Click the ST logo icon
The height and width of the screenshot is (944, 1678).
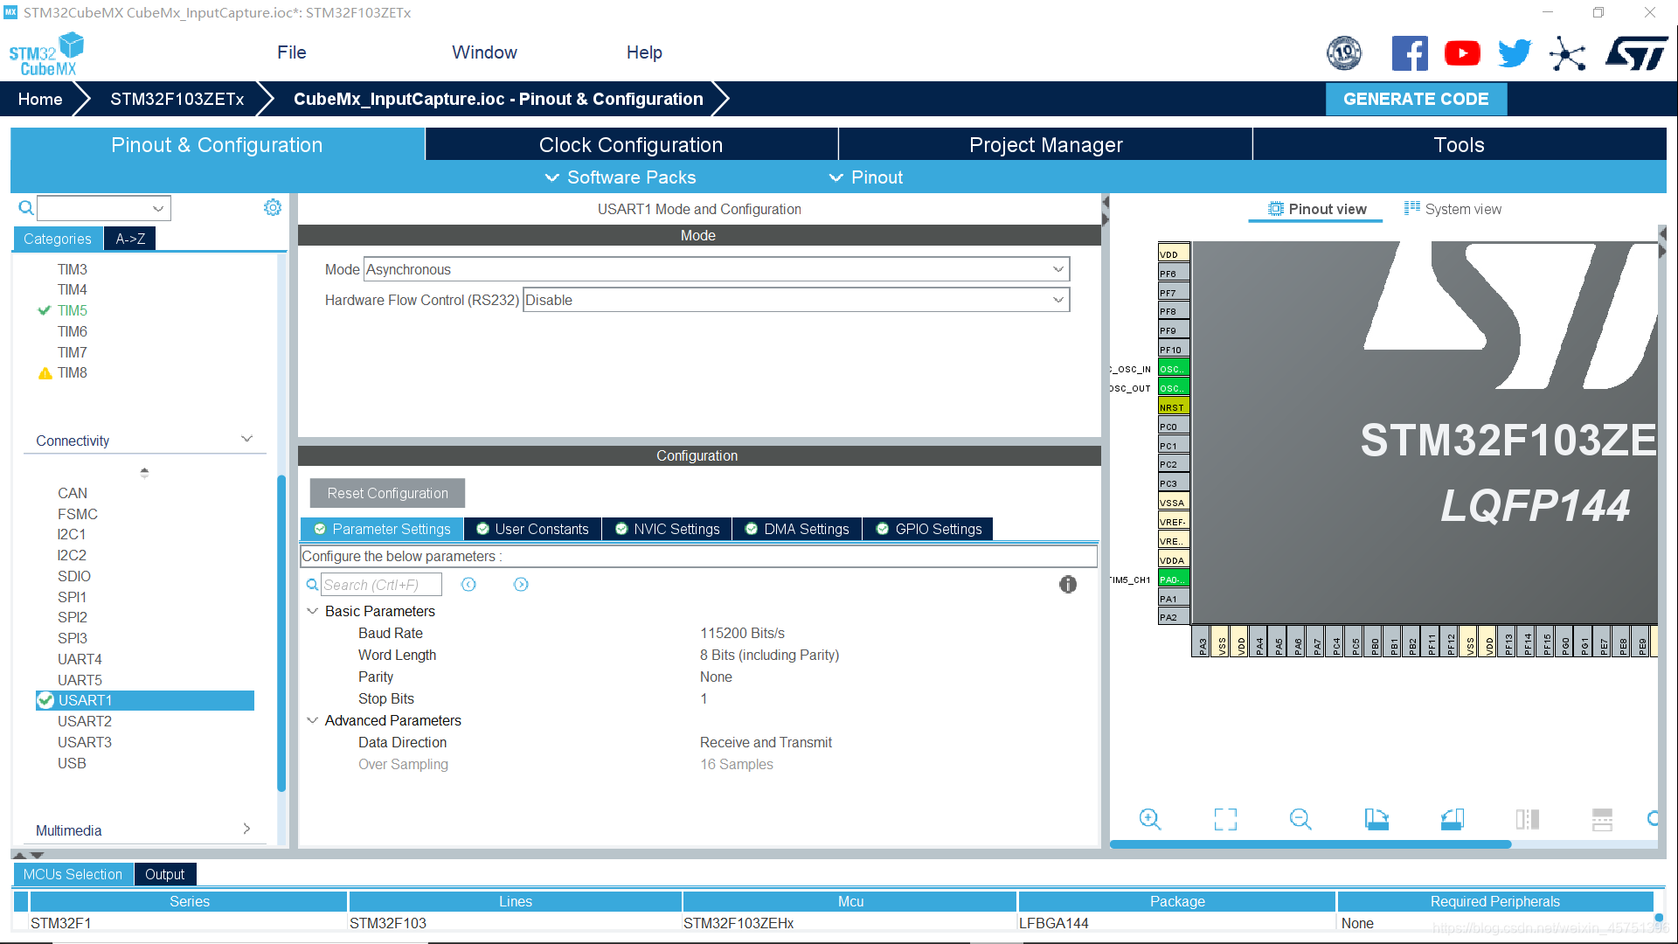pos(1637,53)
